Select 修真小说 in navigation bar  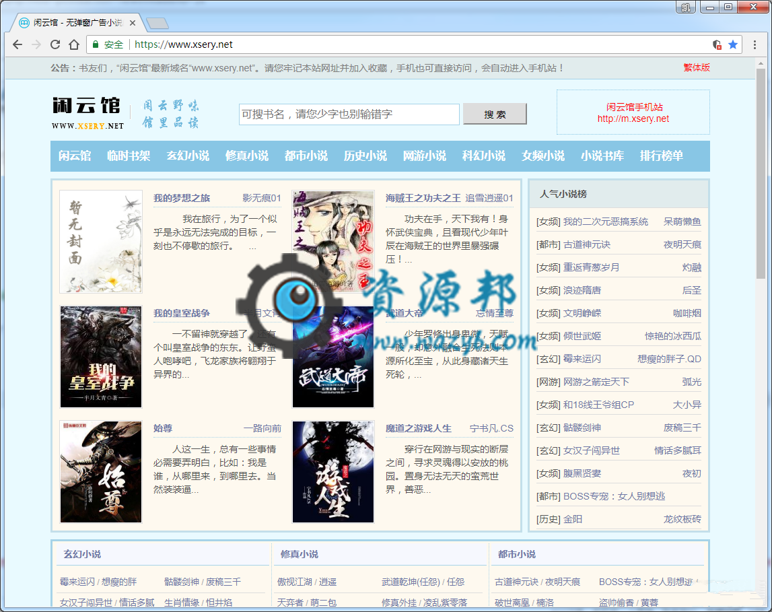246,156
